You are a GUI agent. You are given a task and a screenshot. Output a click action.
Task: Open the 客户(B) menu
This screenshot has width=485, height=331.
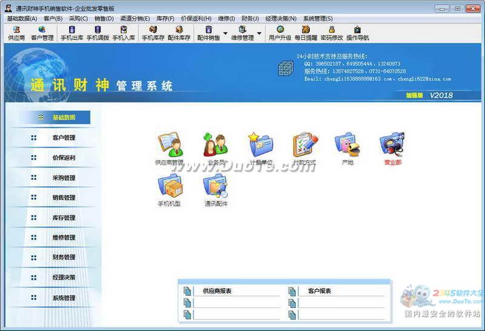click(x=53, y=19)
